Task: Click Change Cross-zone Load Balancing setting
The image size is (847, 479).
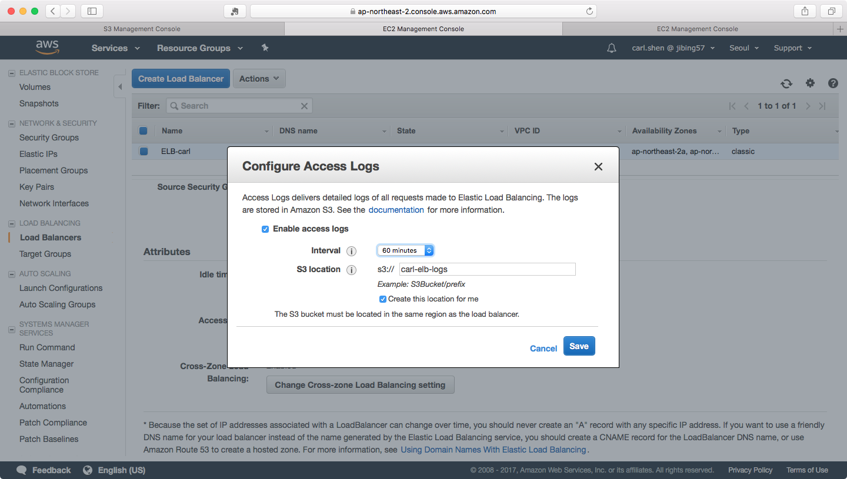Action: coord(360,385)
